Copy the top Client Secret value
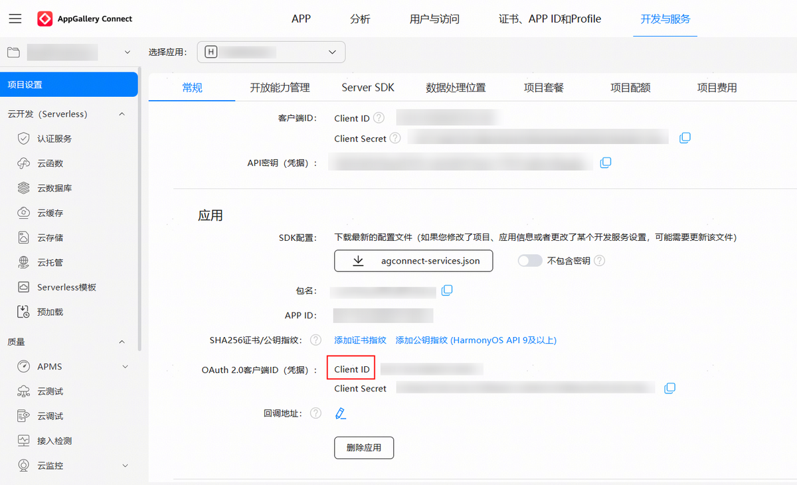 tap(685, 138)
